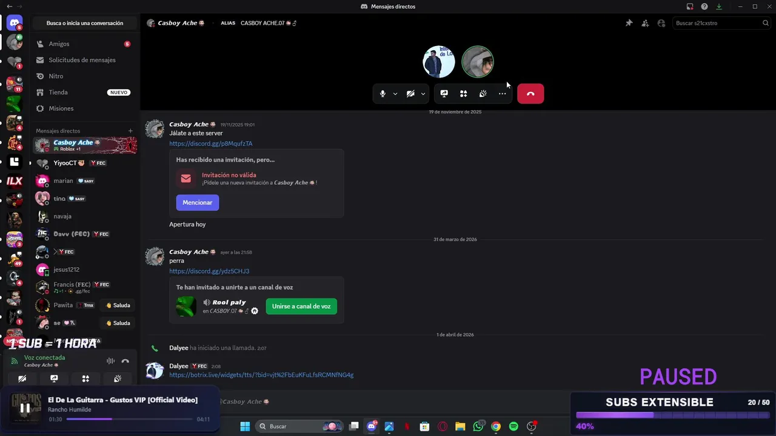Open soundboard in Voz conectada panel
The height and width of the screenshot is (436, 776).
click(118, 378)
